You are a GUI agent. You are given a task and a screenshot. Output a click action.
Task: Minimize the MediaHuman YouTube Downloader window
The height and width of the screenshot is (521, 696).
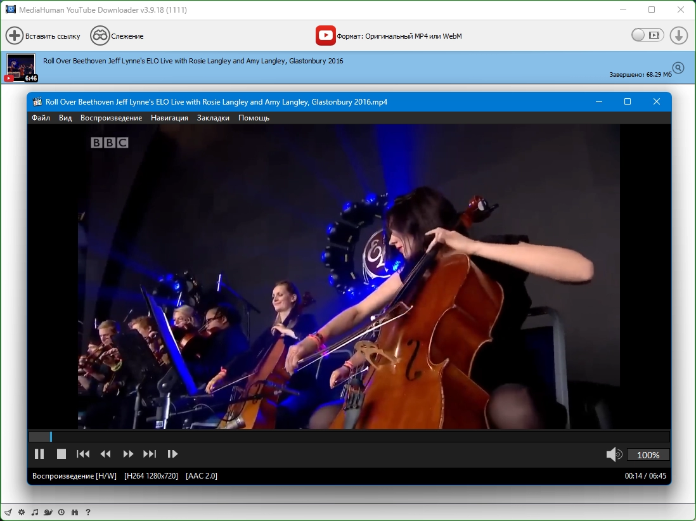coord(622,10)
